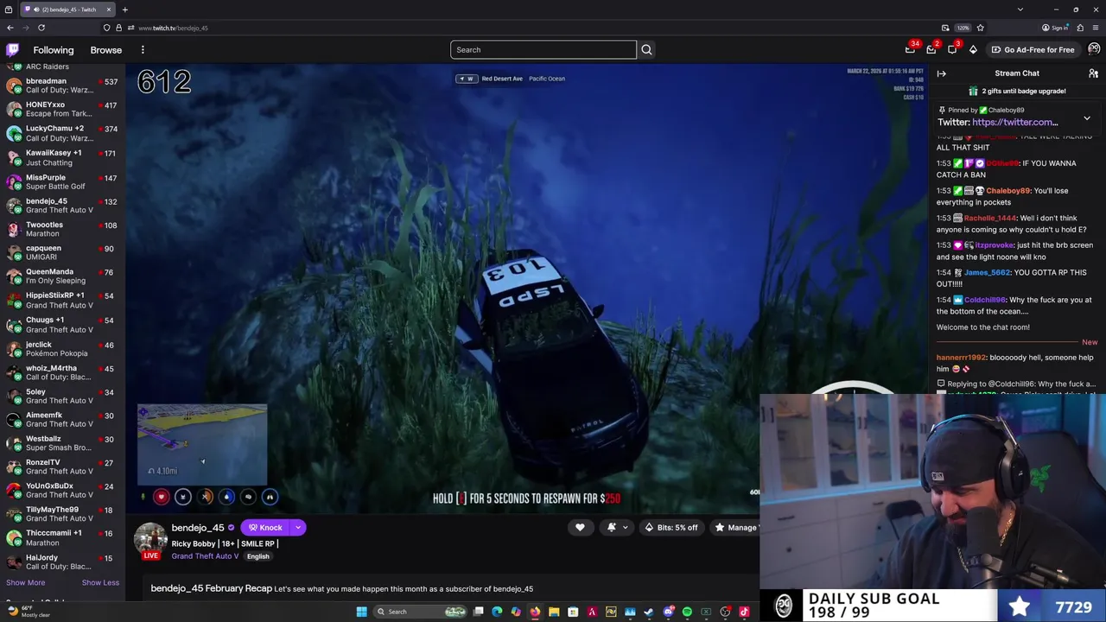The image size is (1106, 622).
Task: Open jerclick Pokémon Pokopia channel
Action: coord(62,348)
